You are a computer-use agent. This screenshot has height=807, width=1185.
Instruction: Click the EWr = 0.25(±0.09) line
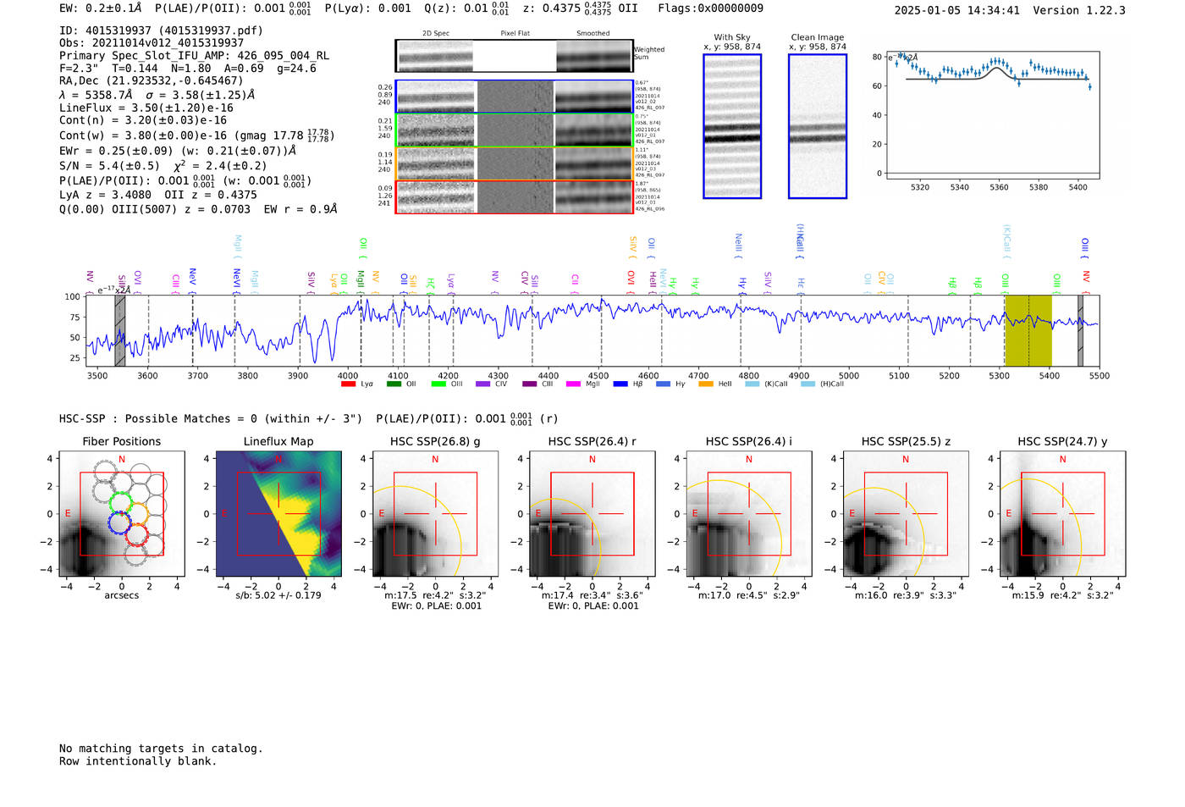pyautogui.click(x=178, y=151)
